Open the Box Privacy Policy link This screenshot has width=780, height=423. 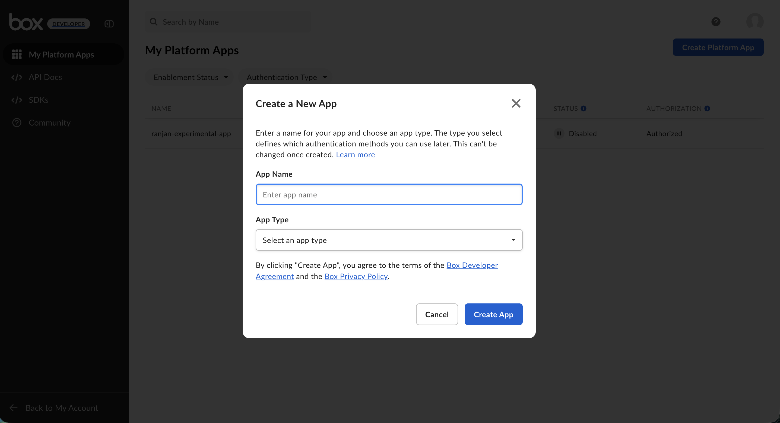click(356, 276)
